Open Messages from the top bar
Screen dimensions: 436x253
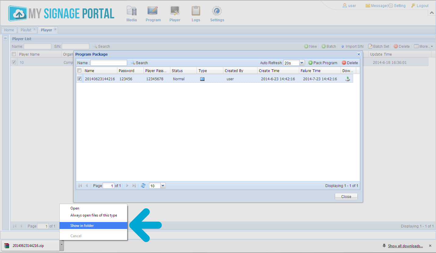click(x=377, y=6)
